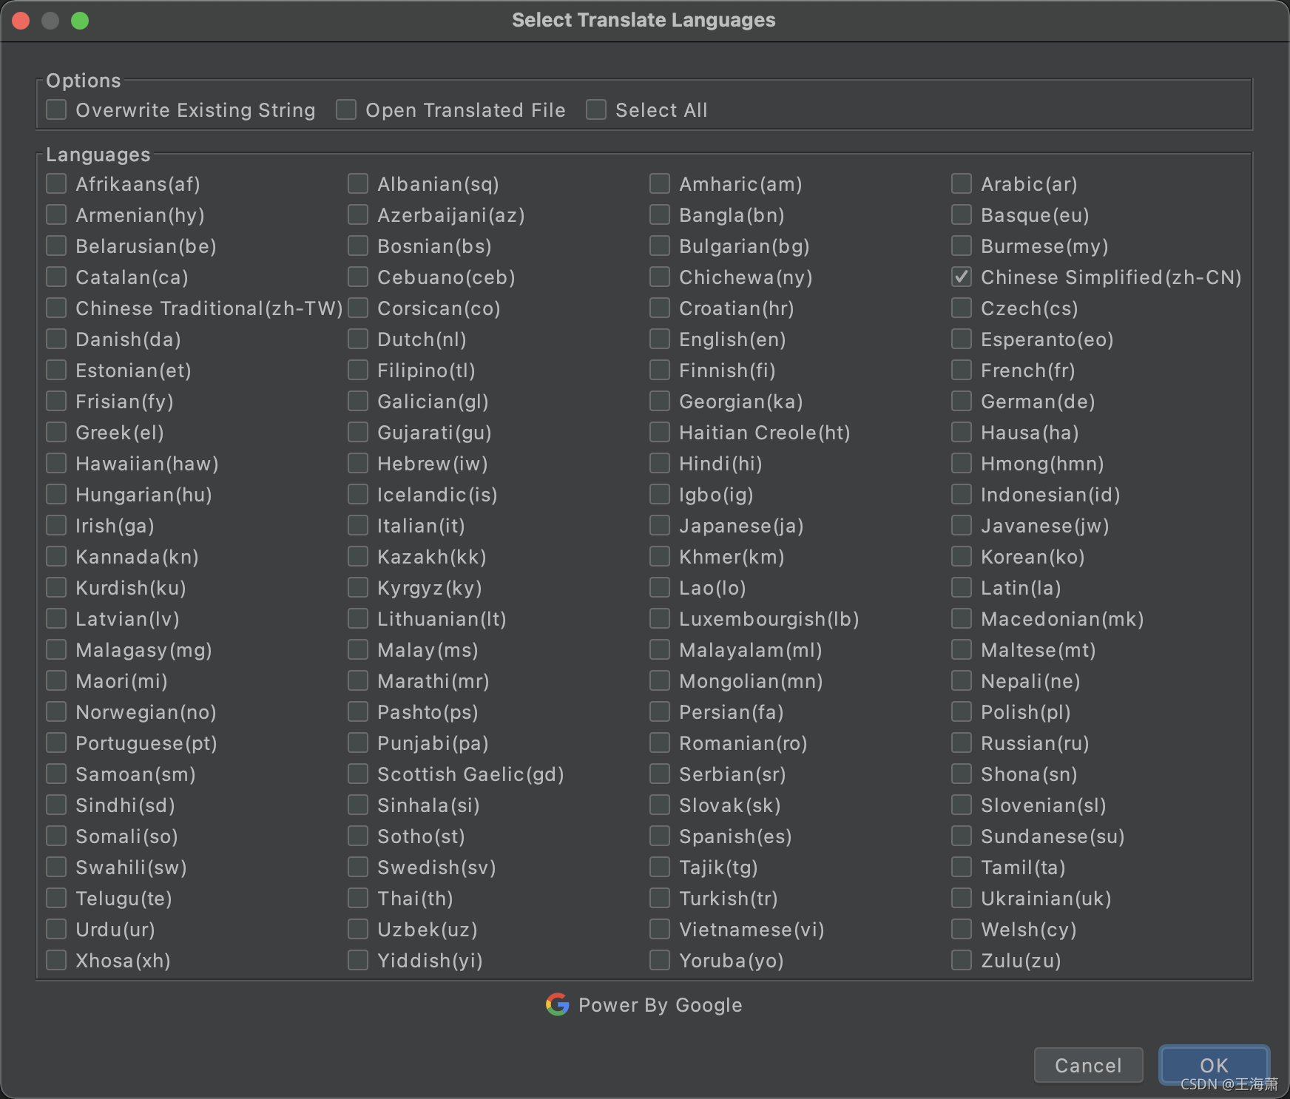Select the Japanese(ja) language
This screenshot has width=1290, height=1099.
pos(658,525)
